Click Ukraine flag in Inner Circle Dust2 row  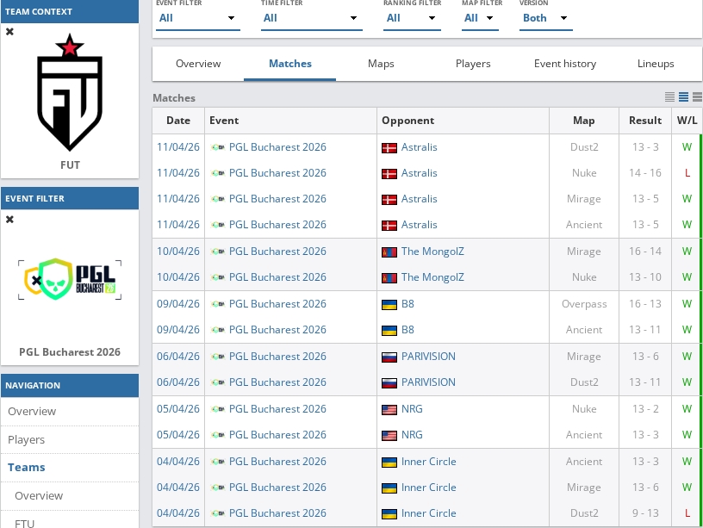point(389,514)
